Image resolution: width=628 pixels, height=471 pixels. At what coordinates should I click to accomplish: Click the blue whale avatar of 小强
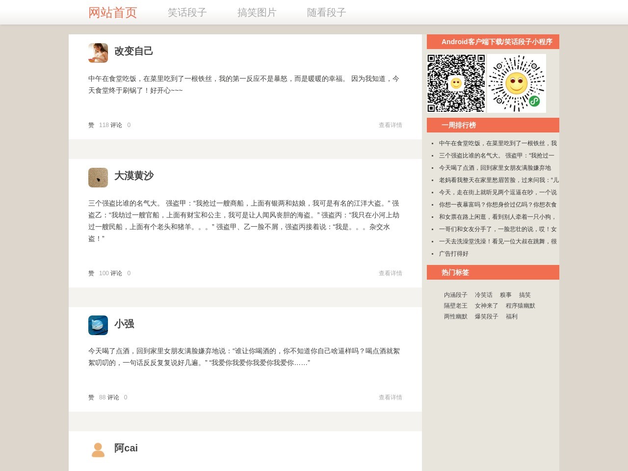click(98, 325)
